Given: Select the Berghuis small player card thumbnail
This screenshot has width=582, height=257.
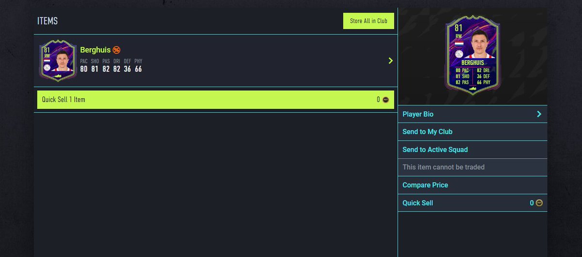Looking at the screenshot, I should point(58,60).
